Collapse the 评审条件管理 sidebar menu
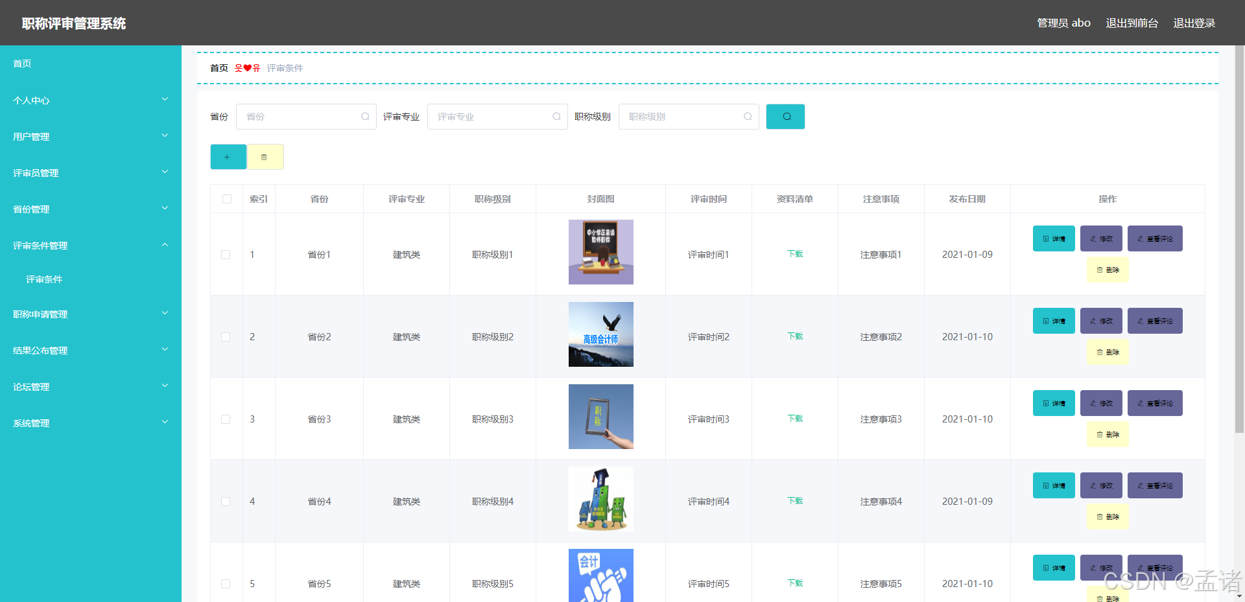 click(91, 246)
